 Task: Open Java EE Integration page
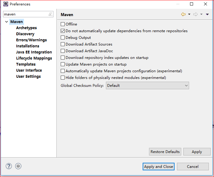click(x=34, y=52)
